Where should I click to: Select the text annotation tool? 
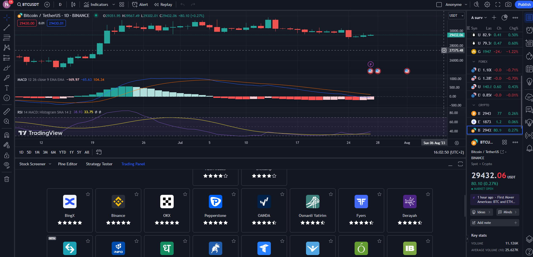7,88
